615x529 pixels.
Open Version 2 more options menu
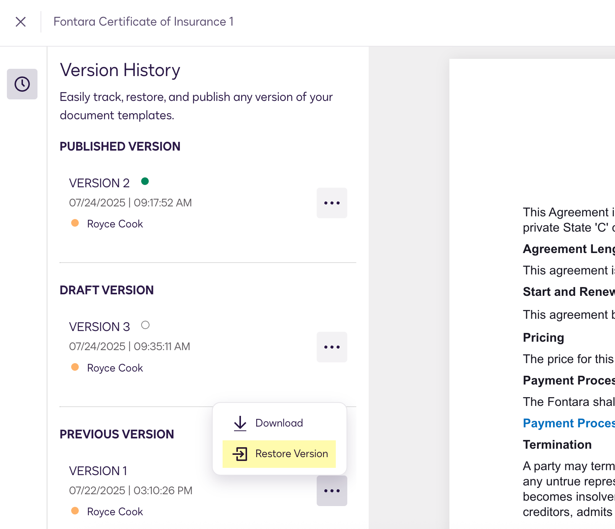pos(332,203)
